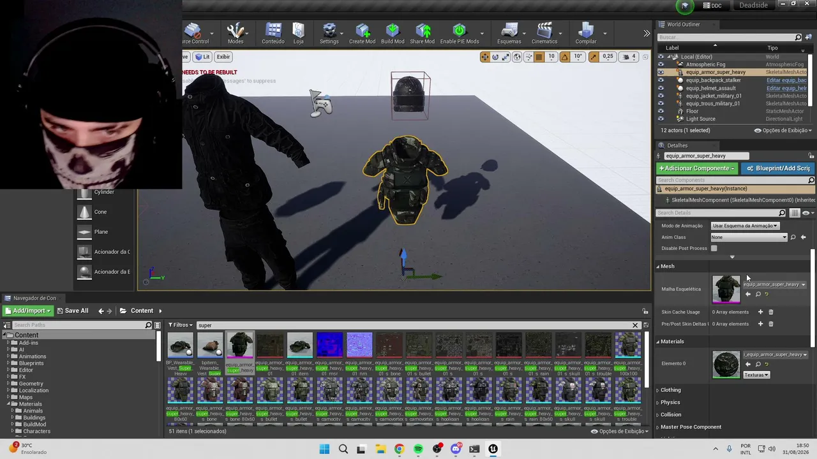Click the Build Mod toolbar icon
Viewport: 817px width, 459px height.
393,34
